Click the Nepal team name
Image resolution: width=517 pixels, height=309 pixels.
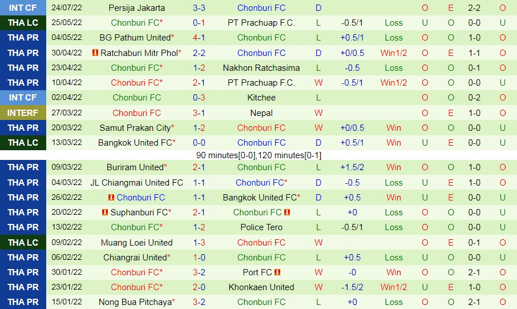pos(261,113)
